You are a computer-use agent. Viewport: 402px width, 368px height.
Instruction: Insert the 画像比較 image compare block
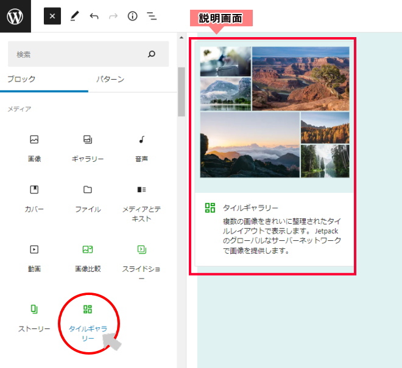click(88, 259)
